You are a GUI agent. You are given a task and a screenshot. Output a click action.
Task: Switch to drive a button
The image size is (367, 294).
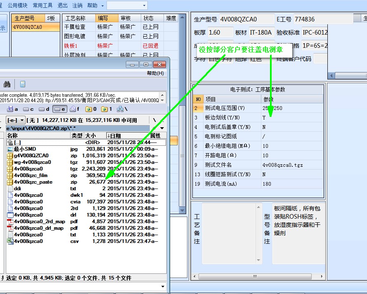click(x=12, y=109)
